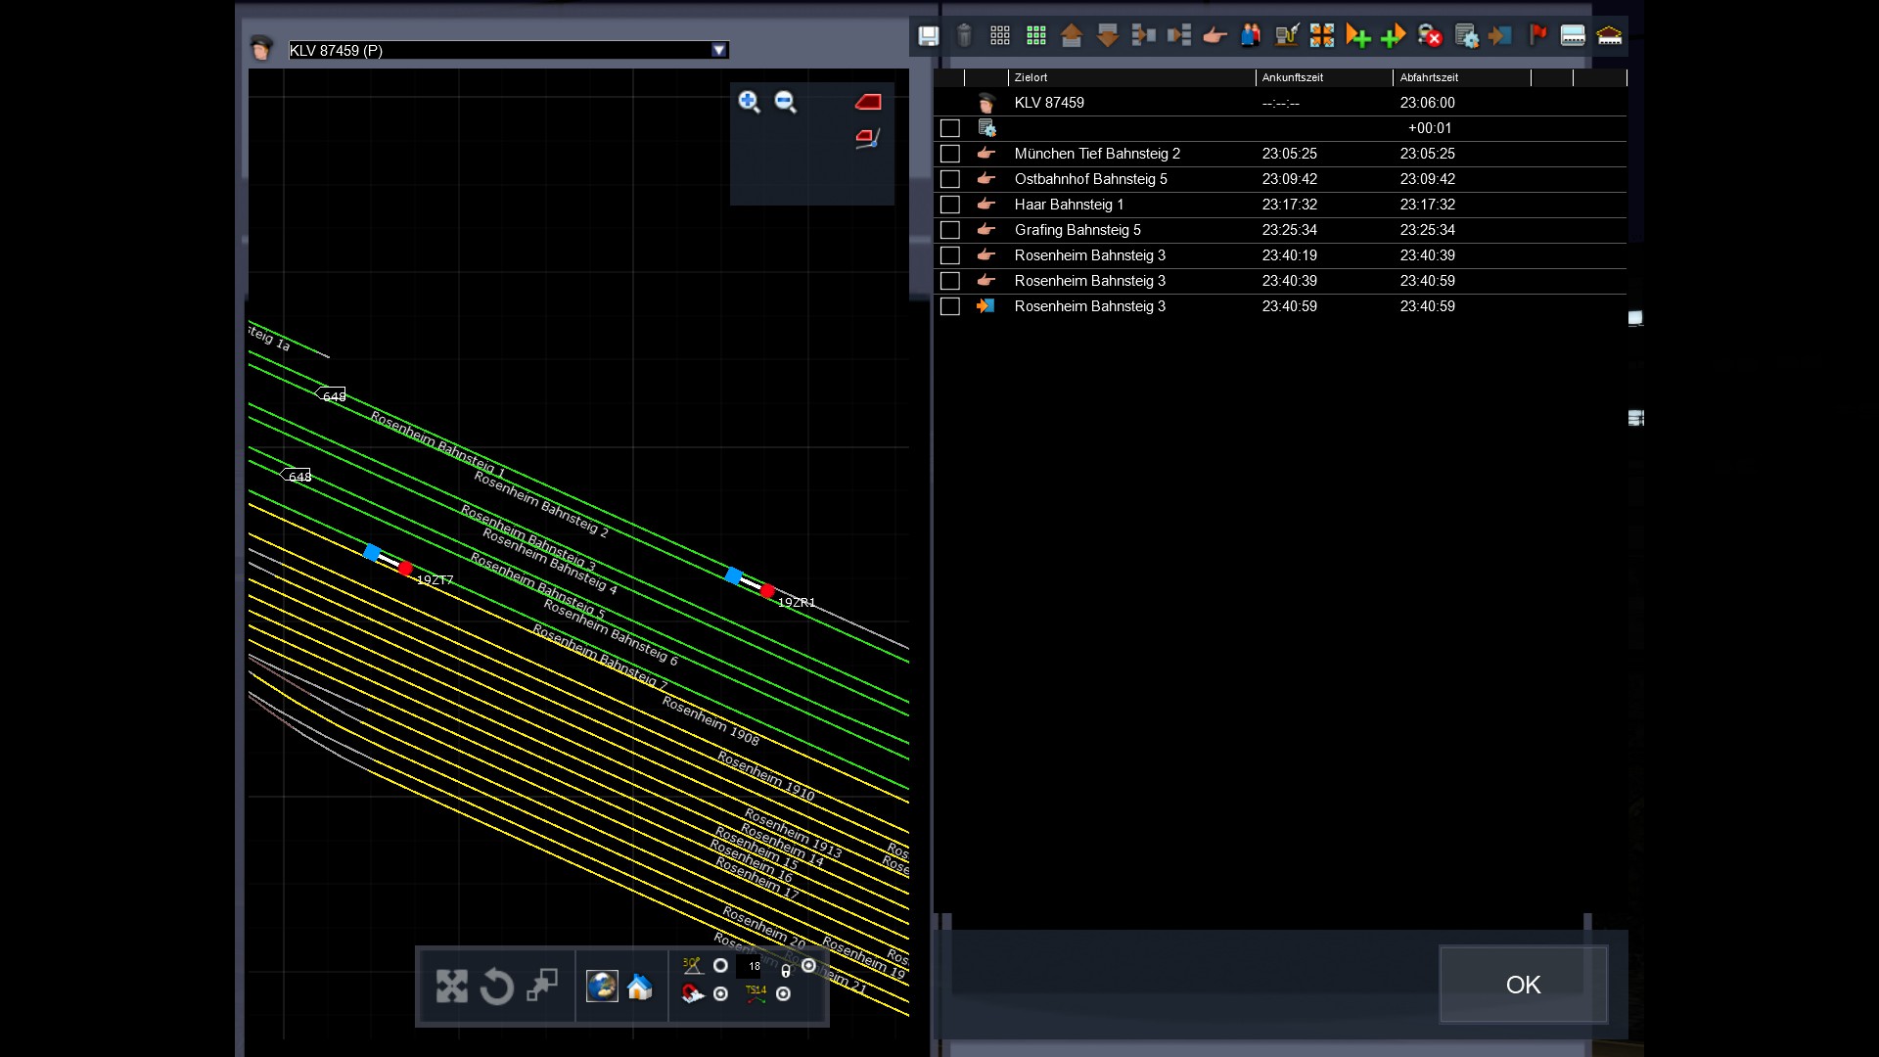Select the Ostbahnhof Bahnsteig 5 row
The width and height of the screenshot is (1879, 1057).
[x=1090, y=179]
